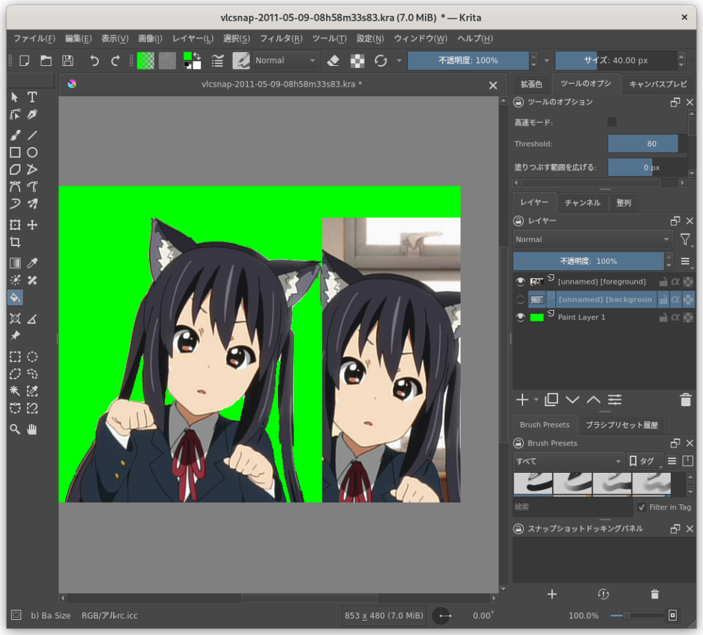Select the first brush preset thumbnail

point(533,484)
